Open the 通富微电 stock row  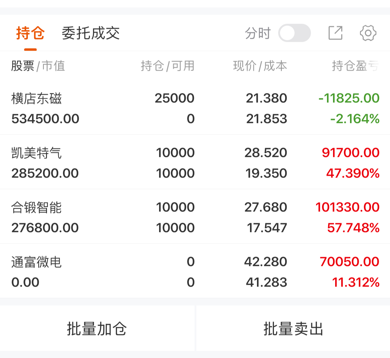[x=37, y=262]
